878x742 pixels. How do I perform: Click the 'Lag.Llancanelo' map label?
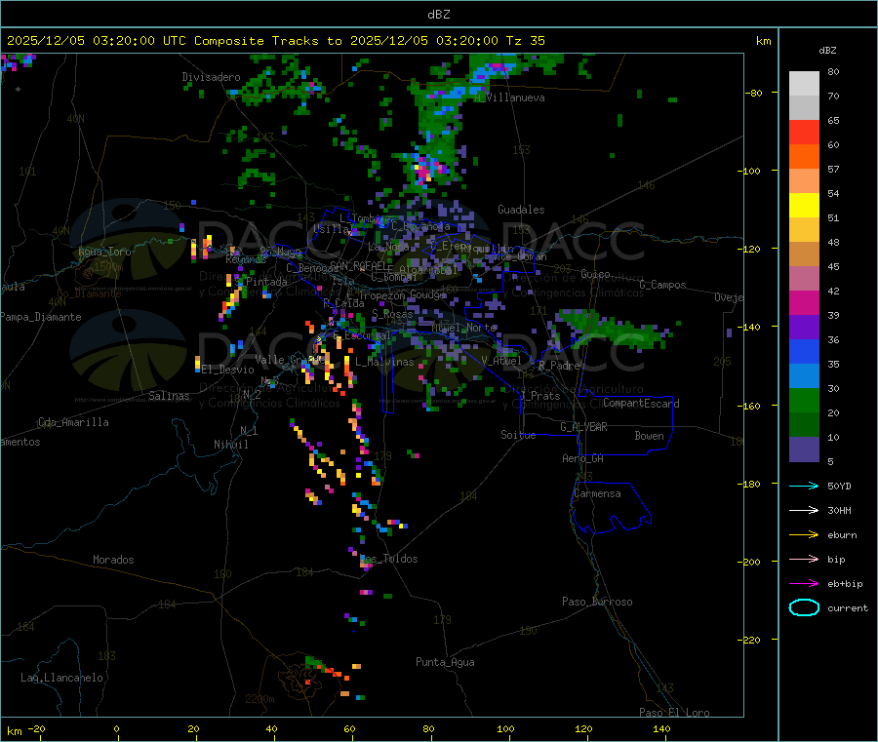(61, 678)
